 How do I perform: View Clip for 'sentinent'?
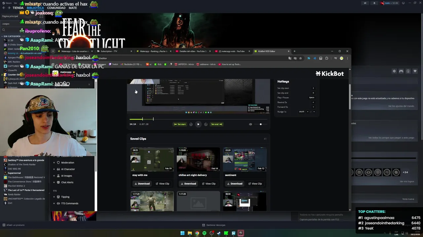(255, 184)
